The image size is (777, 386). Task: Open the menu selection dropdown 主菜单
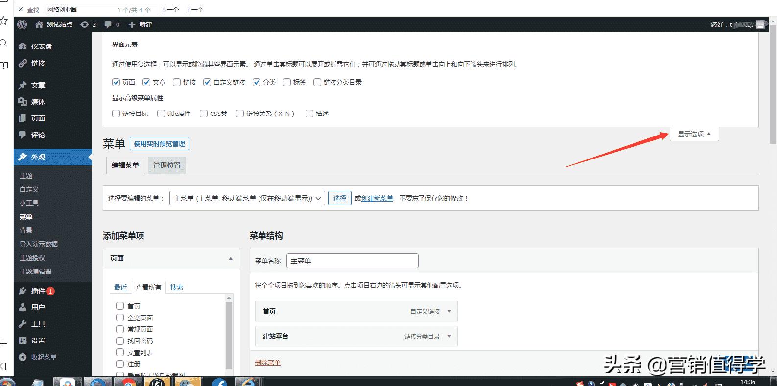click(247, 198)
